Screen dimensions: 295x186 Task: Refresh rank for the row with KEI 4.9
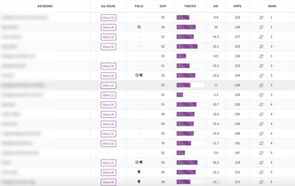(x=261, y=56)
